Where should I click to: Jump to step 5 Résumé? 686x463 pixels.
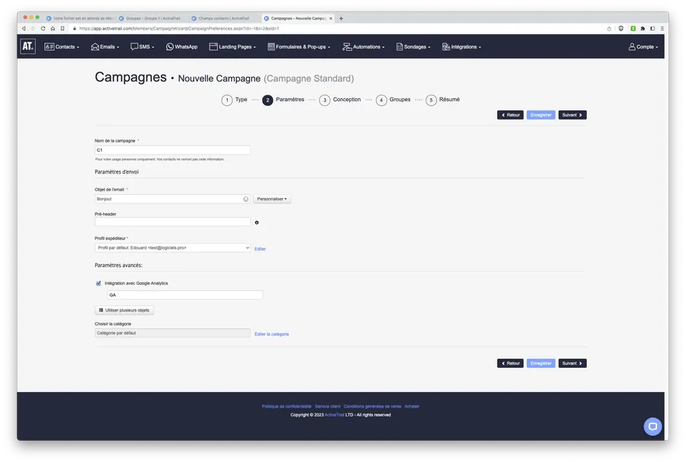point(443,100)
